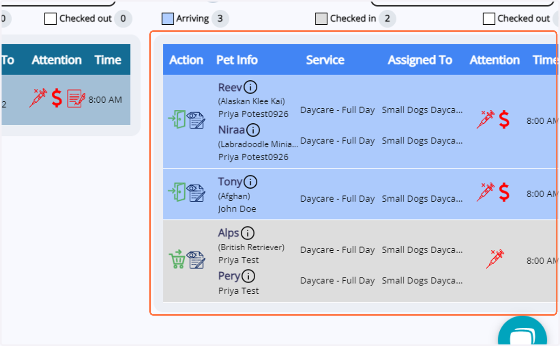560x346 pixels.
Task: Click breed text (Afghan)
Action: [234, 196]
